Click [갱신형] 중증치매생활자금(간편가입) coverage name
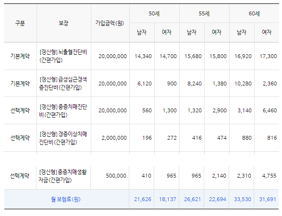 point(62,176)
